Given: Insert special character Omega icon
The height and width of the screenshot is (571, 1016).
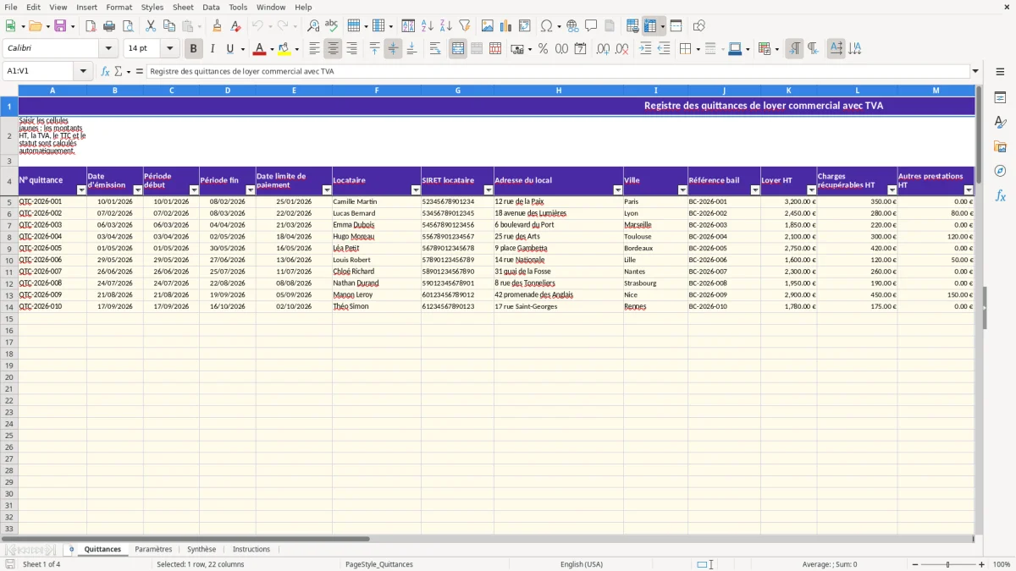Looking at the screenshot, I should click(x=546, y=26).
